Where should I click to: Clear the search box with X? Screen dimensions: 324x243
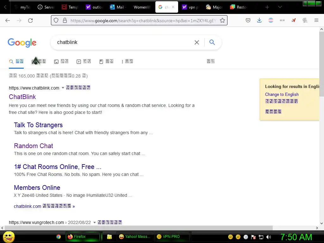click(197, 42)
